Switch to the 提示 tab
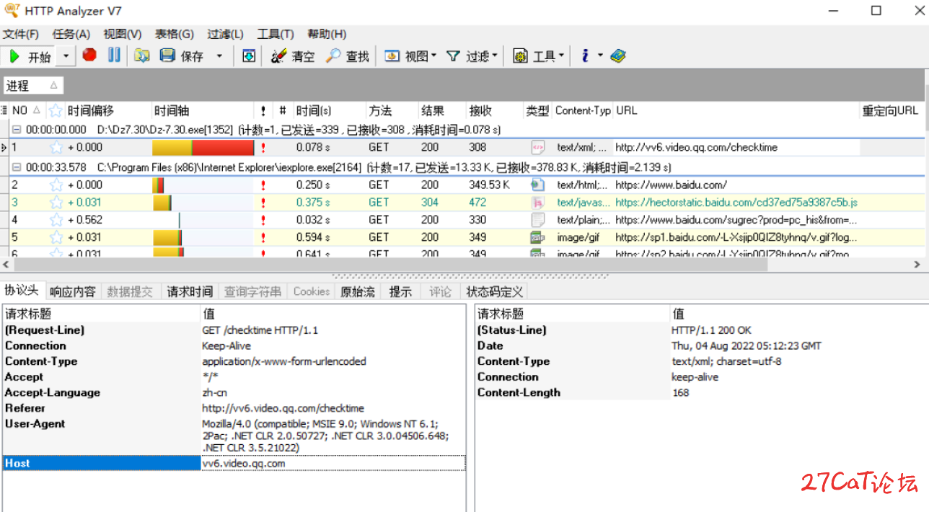 click(400, 291)
